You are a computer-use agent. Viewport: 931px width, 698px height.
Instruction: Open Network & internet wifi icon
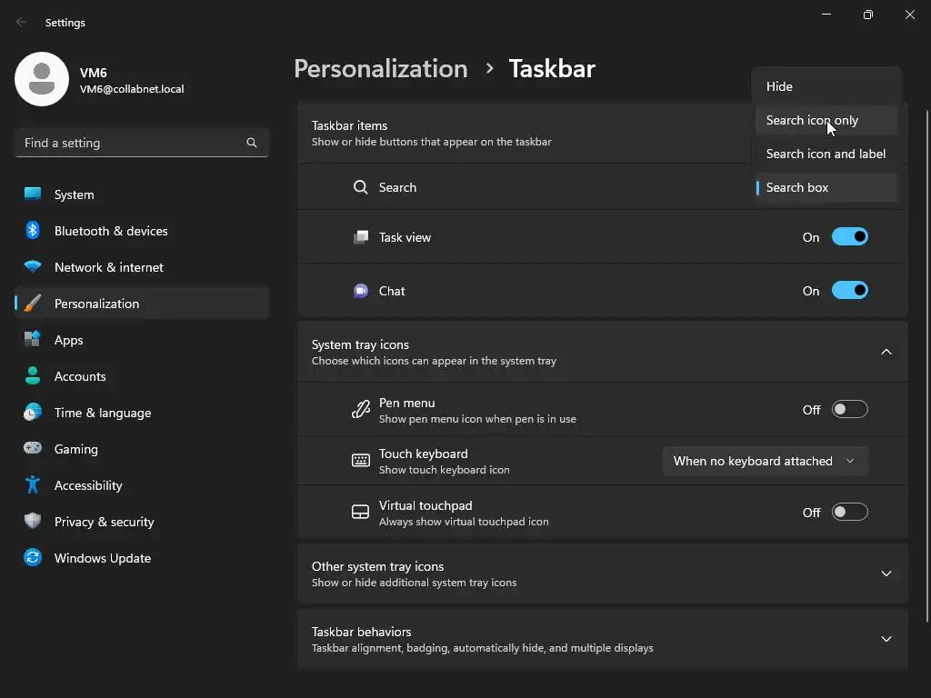pyautogui.click(x=33, y=267)
